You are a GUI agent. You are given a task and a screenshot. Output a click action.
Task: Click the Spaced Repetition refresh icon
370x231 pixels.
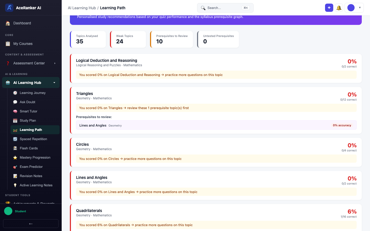click(x=15, y=139)
